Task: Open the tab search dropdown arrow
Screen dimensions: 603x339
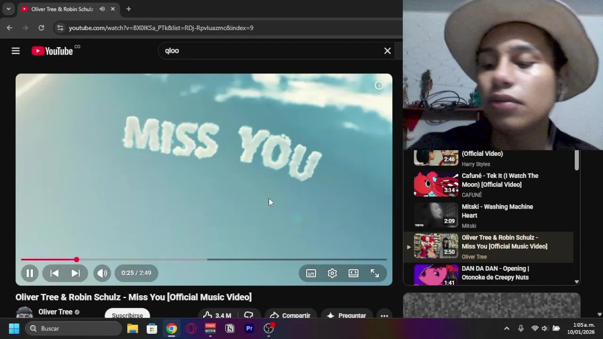Action: (8, 9)
